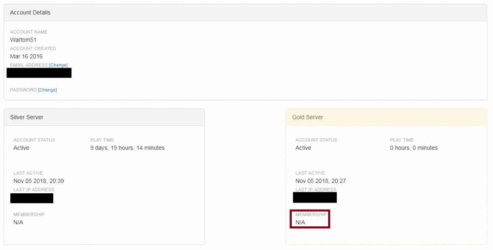Click the Change link beside Email Address
The width and height of the screenshot is (493, 250).
click(x=58, y=65)
